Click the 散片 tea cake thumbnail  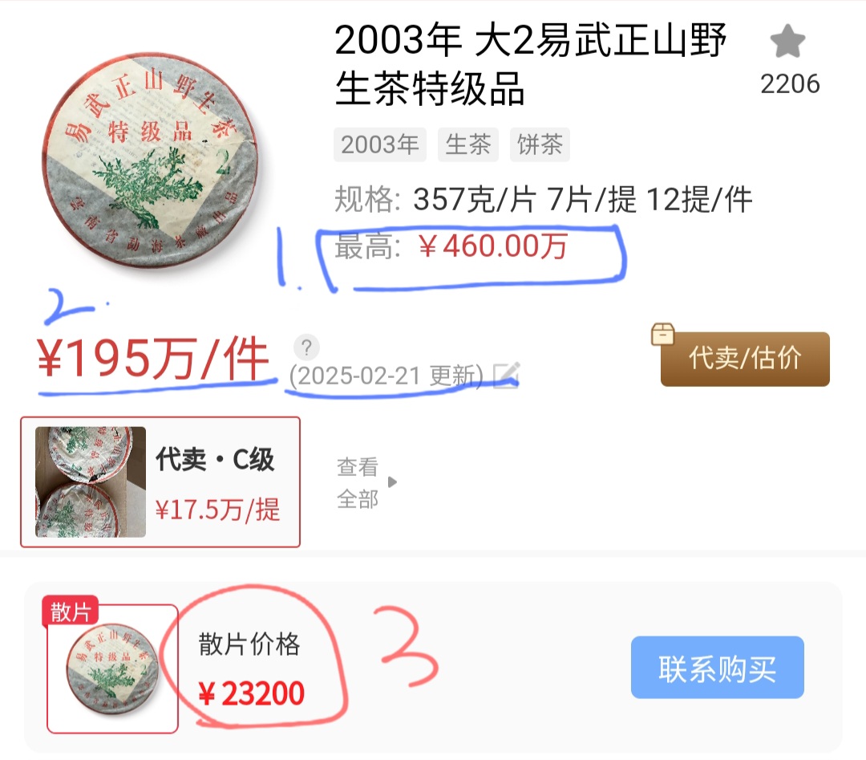(x=113, y=669)
